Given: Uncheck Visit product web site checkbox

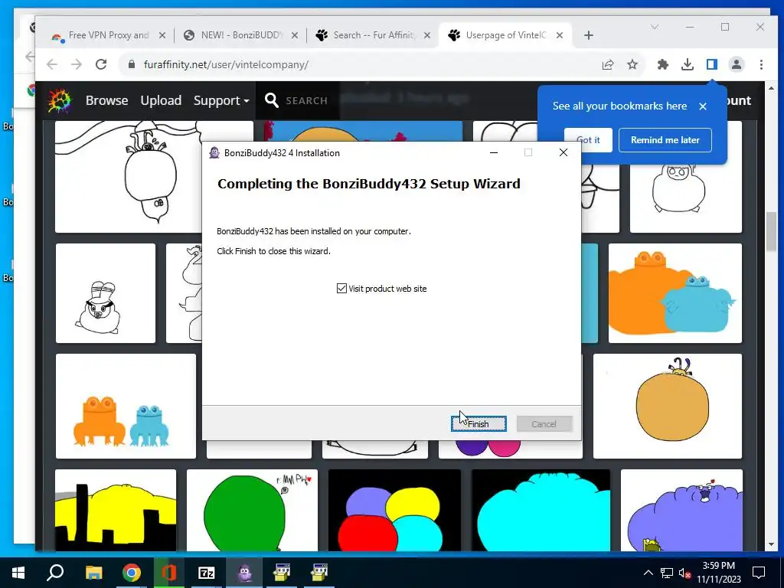Looking at the screenshot, I should tap(341, 289).
